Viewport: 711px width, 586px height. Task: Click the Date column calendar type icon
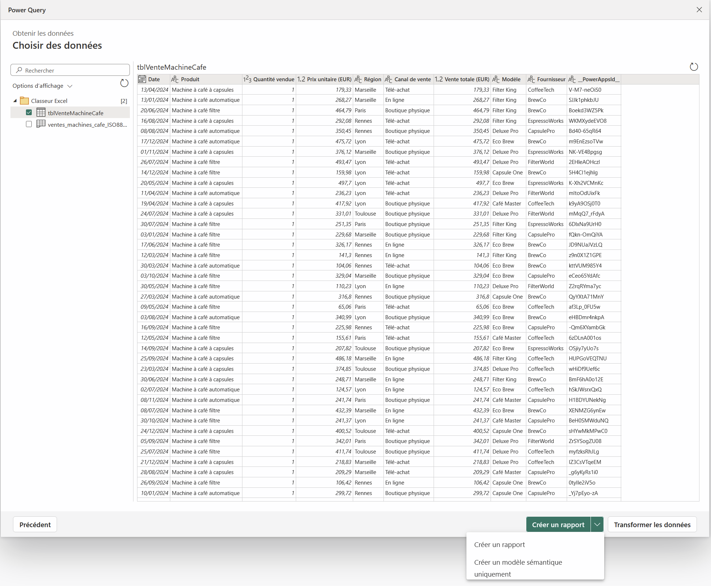pyautogui.click(x=142, y=79)
